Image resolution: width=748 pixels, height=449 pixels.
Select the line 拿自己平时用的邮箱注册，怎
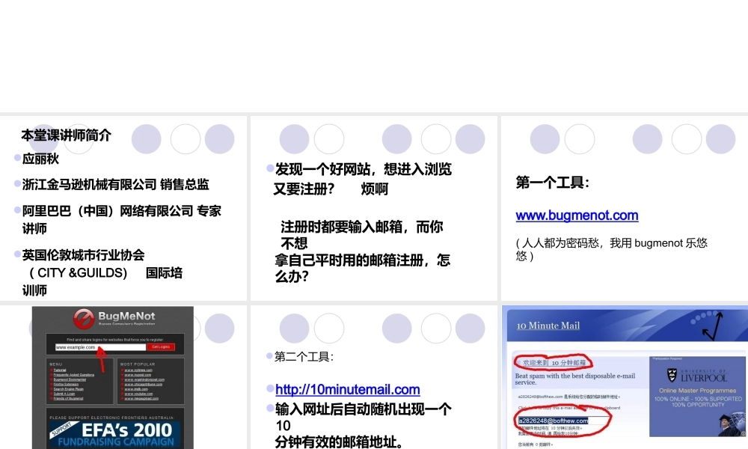363,260
